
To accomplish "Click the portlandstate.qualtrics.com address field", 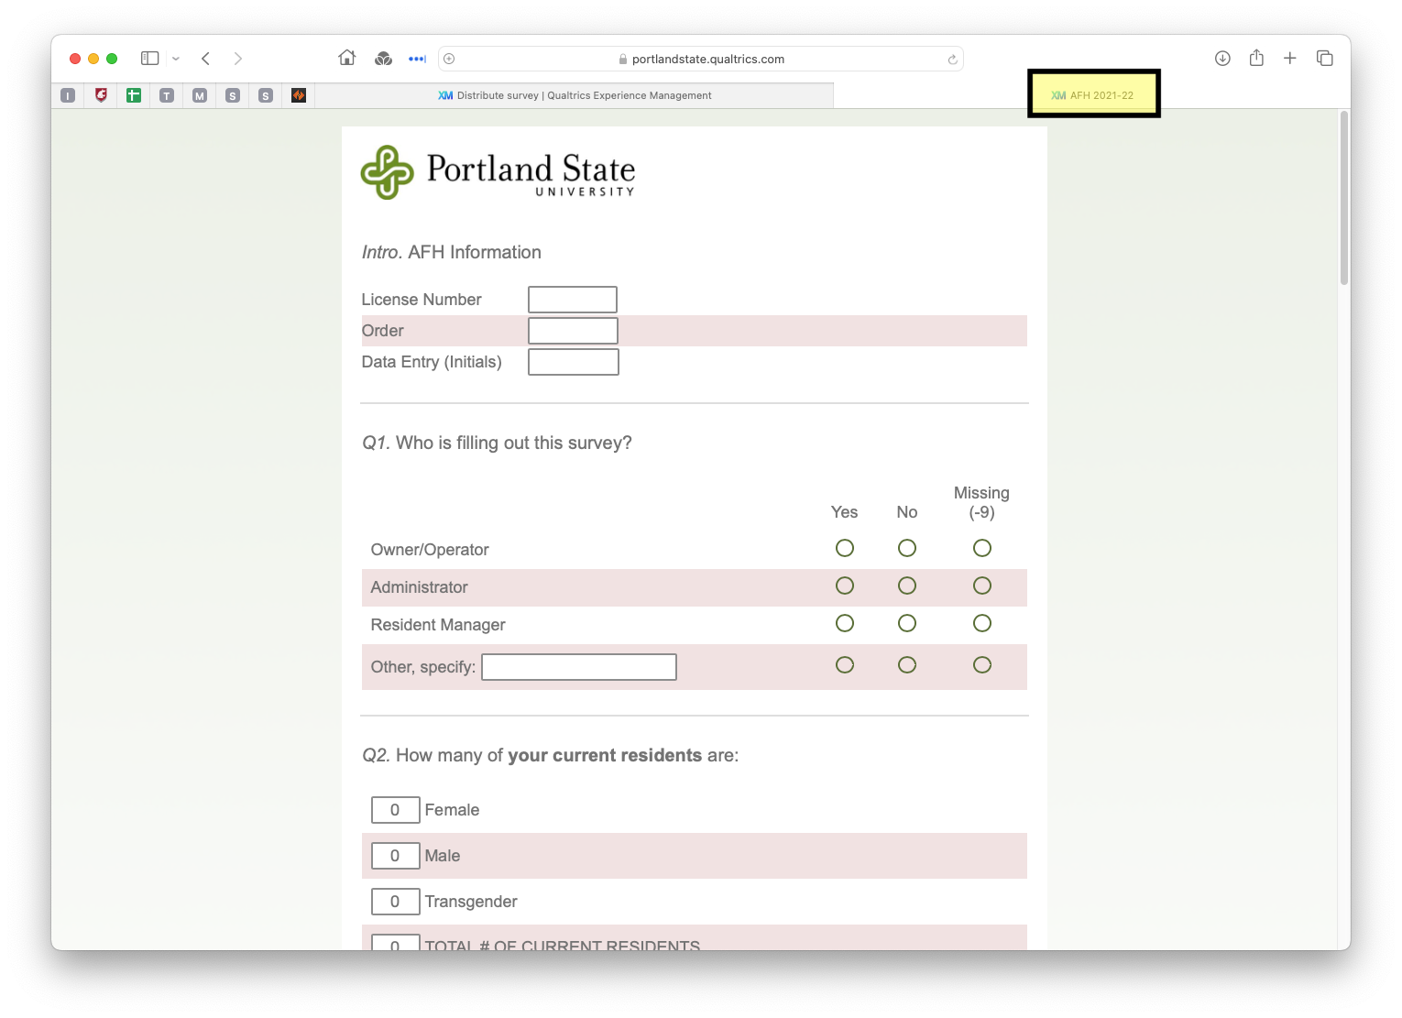I will click(701, 59).
